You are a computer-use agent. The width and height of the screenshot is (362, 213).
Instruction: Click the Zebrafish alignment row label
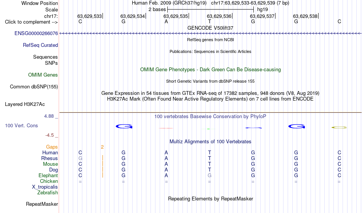tap(48, 192)
